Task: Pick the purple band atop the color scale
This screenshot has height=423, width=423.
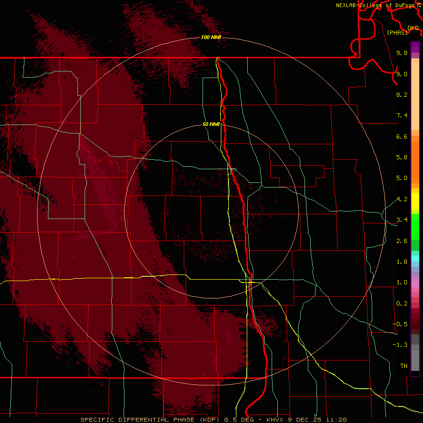Action: click(415, 47)
